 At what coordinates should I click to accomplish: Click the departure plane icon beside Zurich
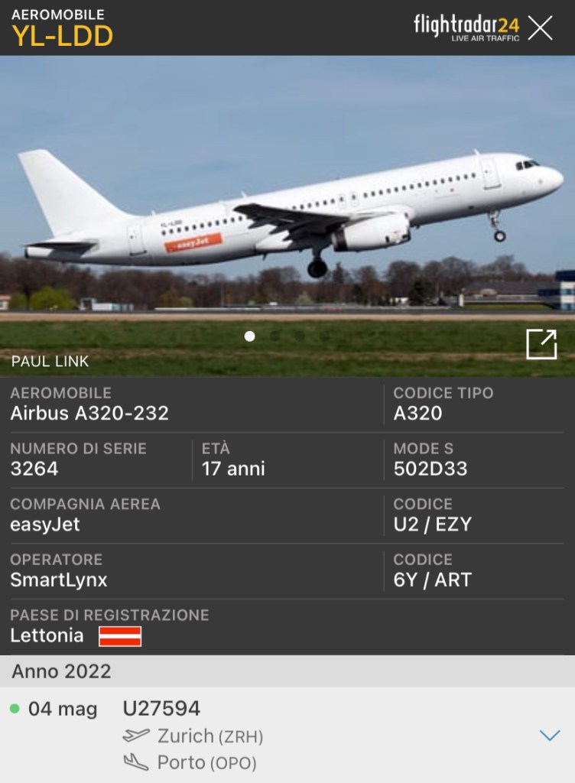(136, 736)
